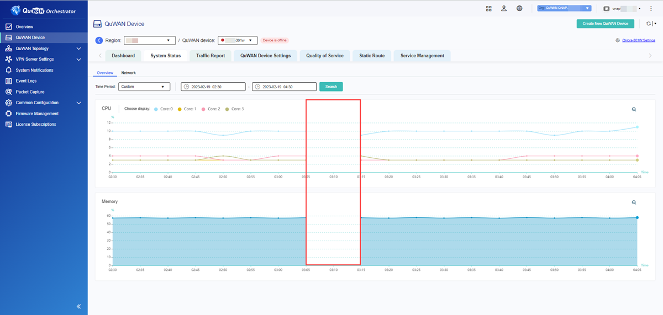
Task: Open the Service Management tab
Action: click(x=423, y=56)
